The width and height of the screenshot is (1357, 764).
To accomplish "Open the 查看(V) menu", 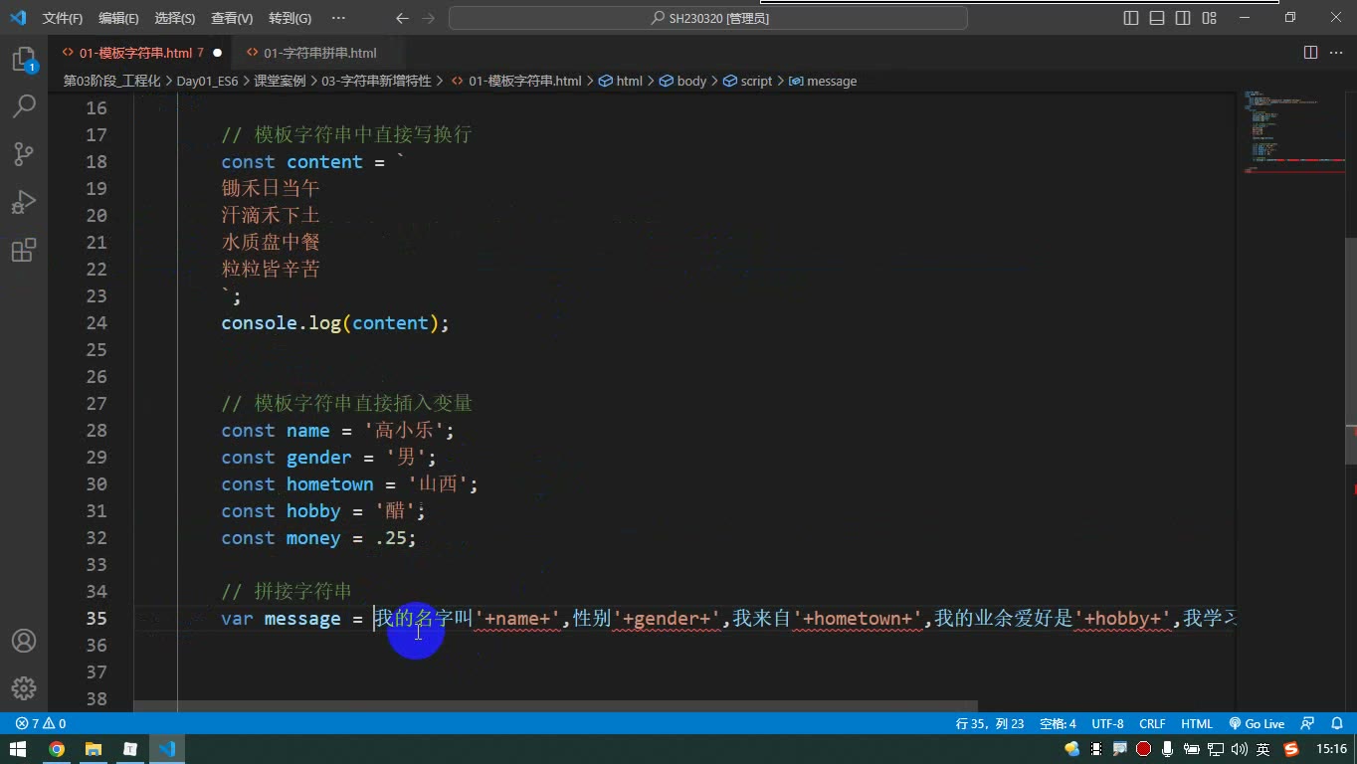I will pyautogui.click(x=232, y=18).
